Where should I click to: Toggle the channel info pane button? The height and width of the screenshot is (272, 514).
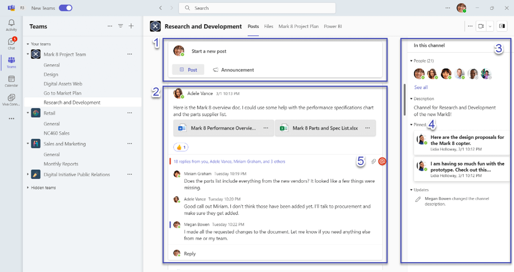tap(502, 26)
